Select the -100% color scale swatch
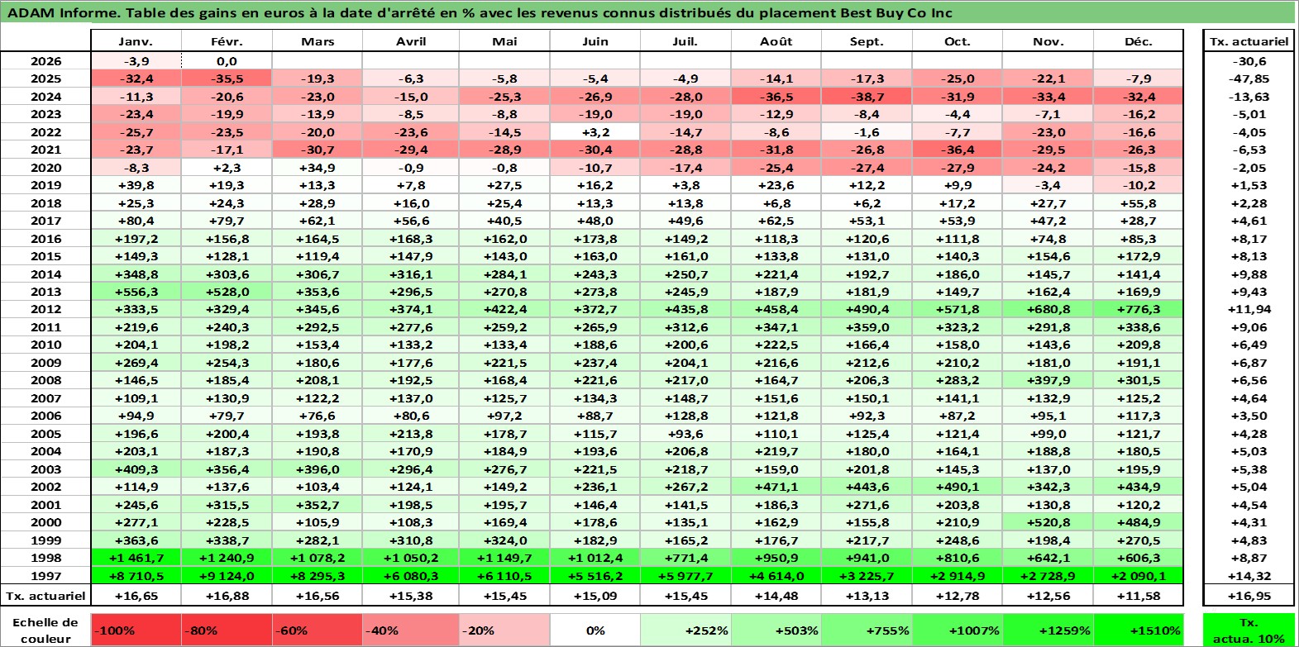Viewport: 1299px width, 647px height. tap(136, 630)
